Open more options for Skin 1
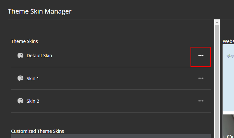Viewport: 234px width, 138px height. tap(201, 78)
